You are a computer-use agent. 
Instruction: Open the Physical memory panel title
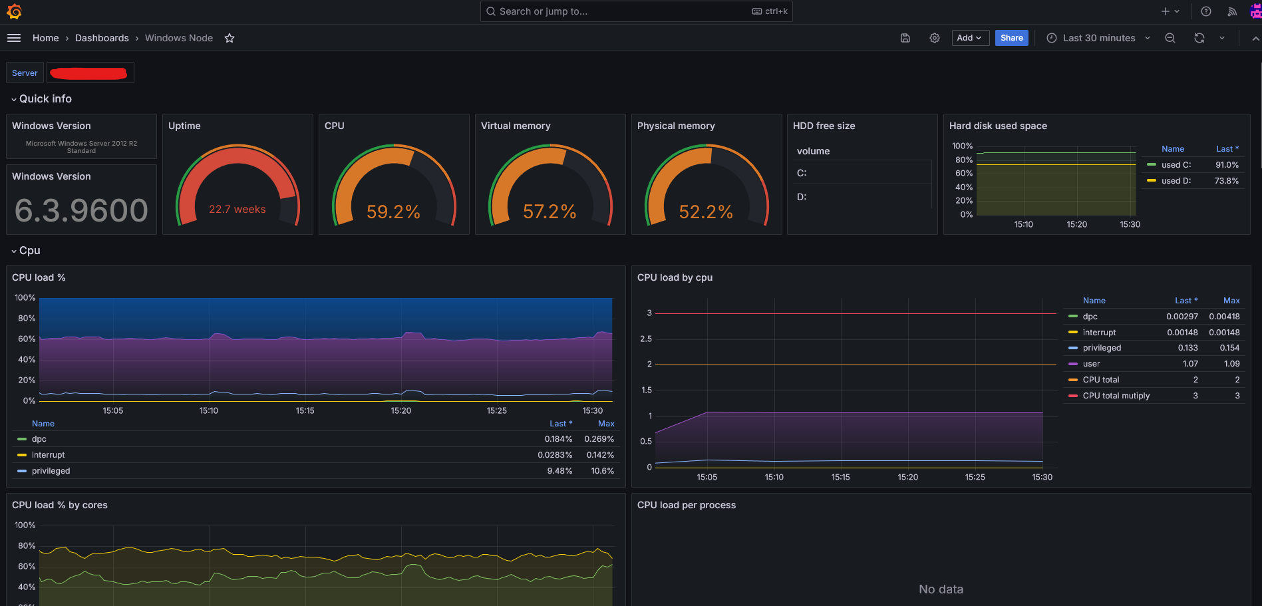(x=676, y=126)
